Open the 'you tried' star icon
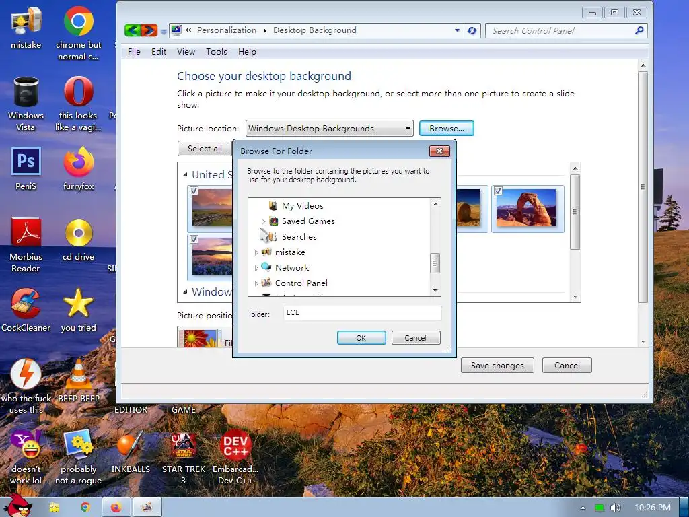The height and width of the screenshot is (517, 689). (78, 310)
